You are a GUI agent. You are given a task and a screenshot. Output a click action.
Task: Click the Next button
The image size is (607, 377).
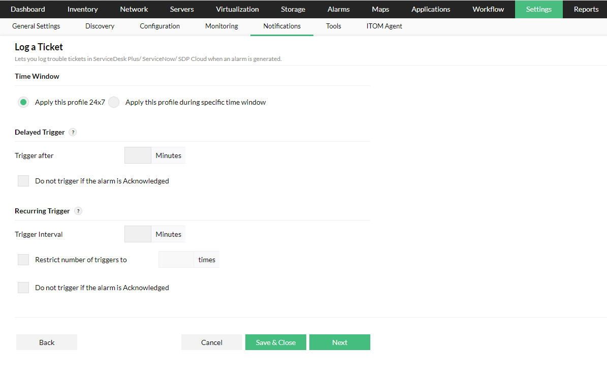[x=340, y=342]
